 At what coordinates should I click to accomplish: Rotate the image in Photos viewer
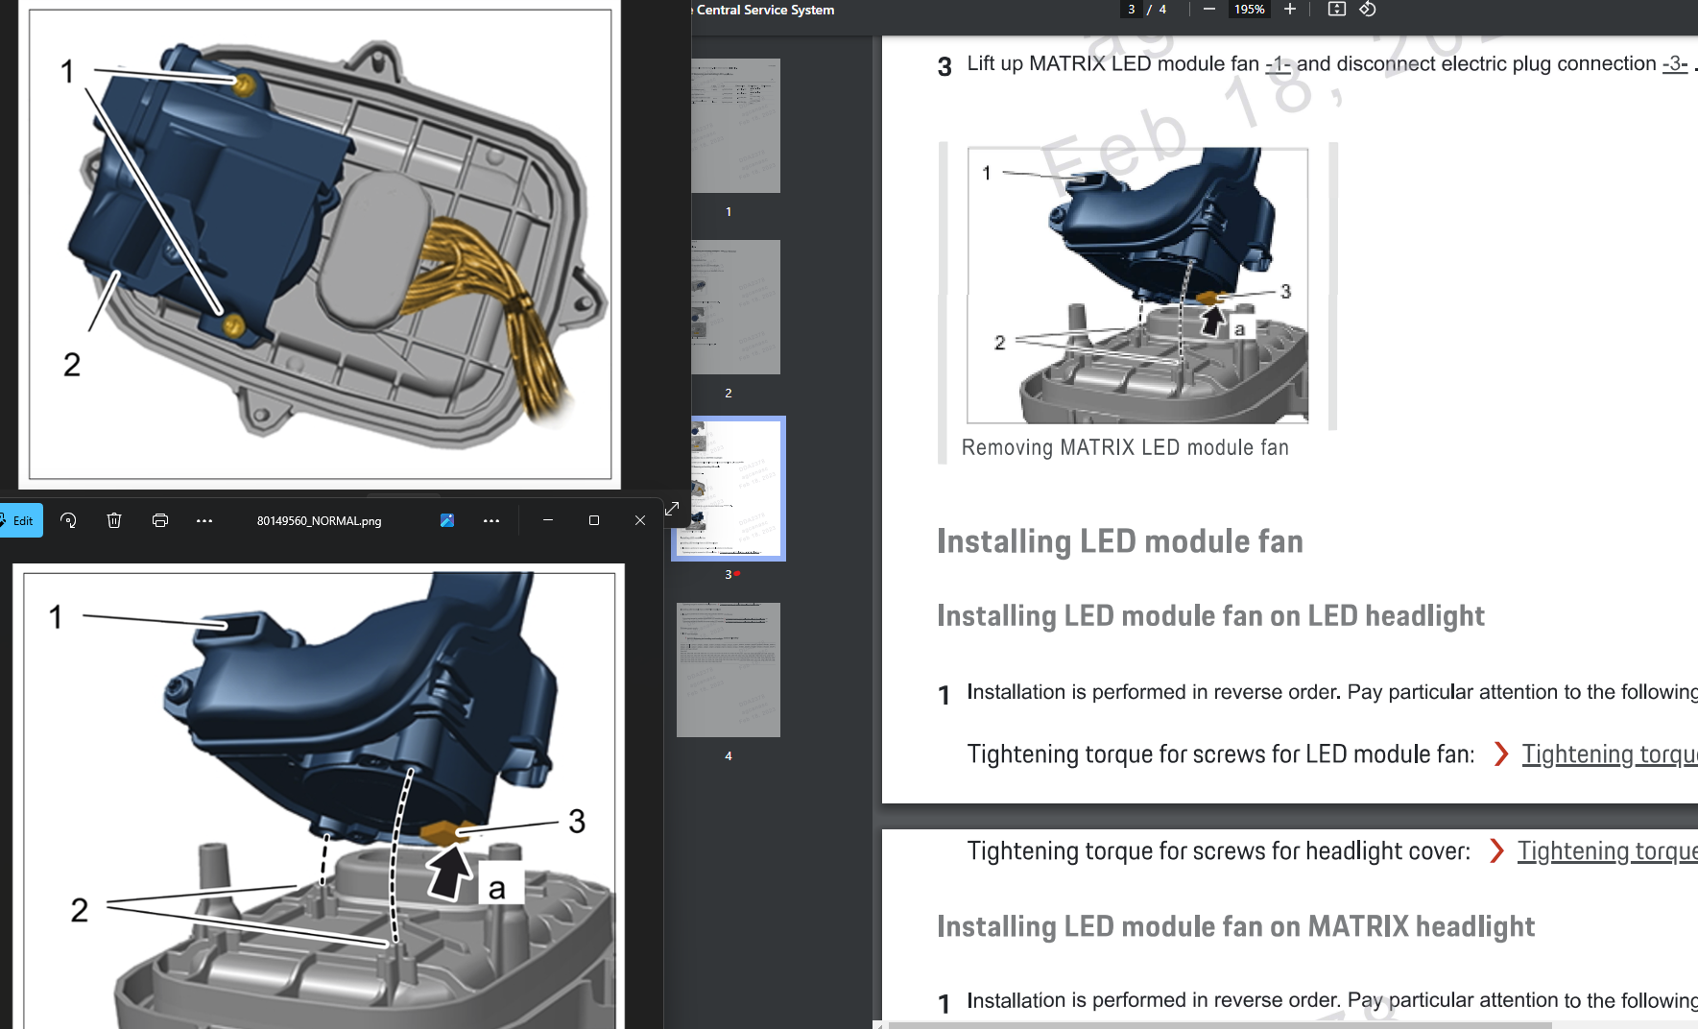tap(68, 520)
